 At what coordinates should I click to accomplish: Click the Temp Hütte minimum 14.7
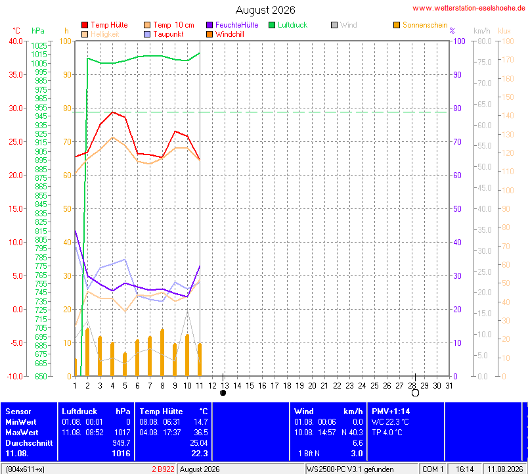click(x=201, y=422)
